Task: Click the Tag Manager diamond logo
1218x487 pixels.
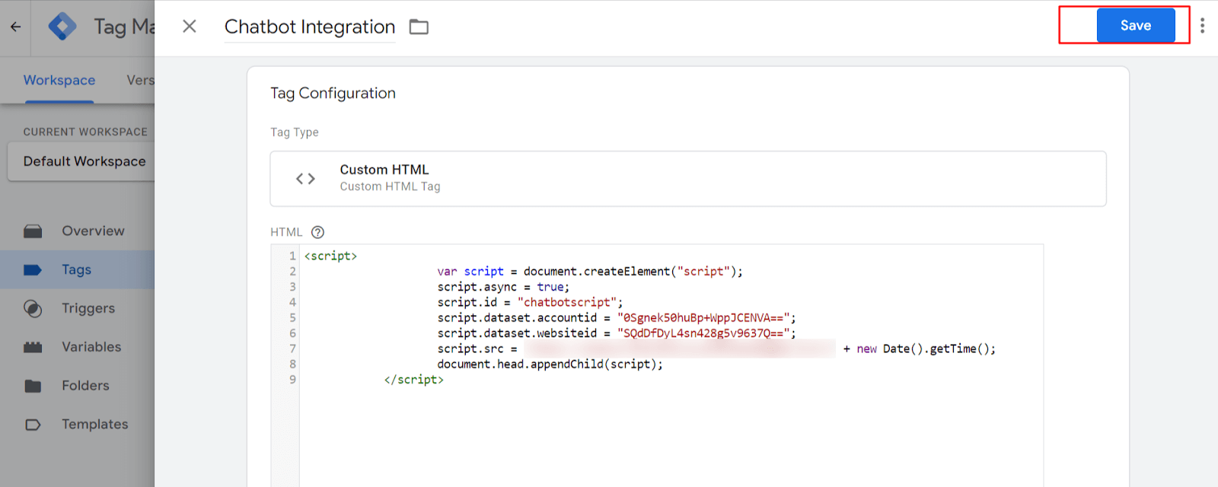Action: pyautogui.click(x=62, y=27)
